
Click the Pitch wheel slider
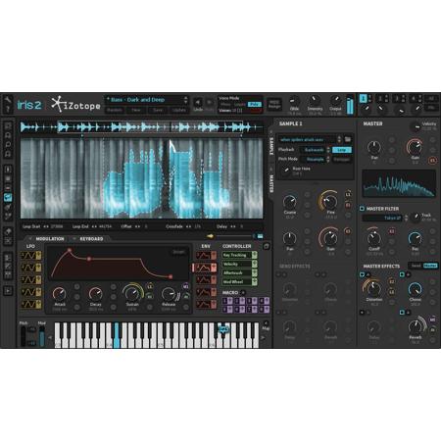tap(24, 336)
